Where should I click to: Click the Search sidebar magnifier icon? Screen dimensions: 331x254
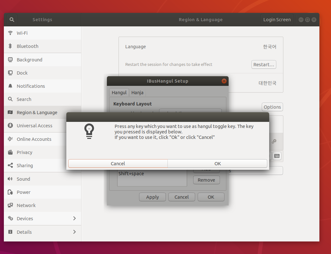click(x=10, y=99)
